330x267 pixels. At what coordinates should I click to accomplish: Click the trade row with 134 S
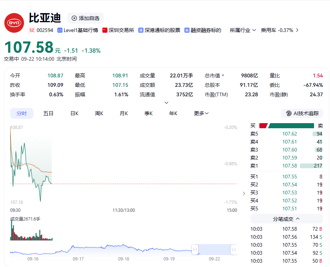click(x=286, y=237)
